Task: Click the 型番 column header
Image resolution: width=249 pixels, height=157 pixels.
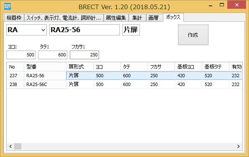Action: 45,67
